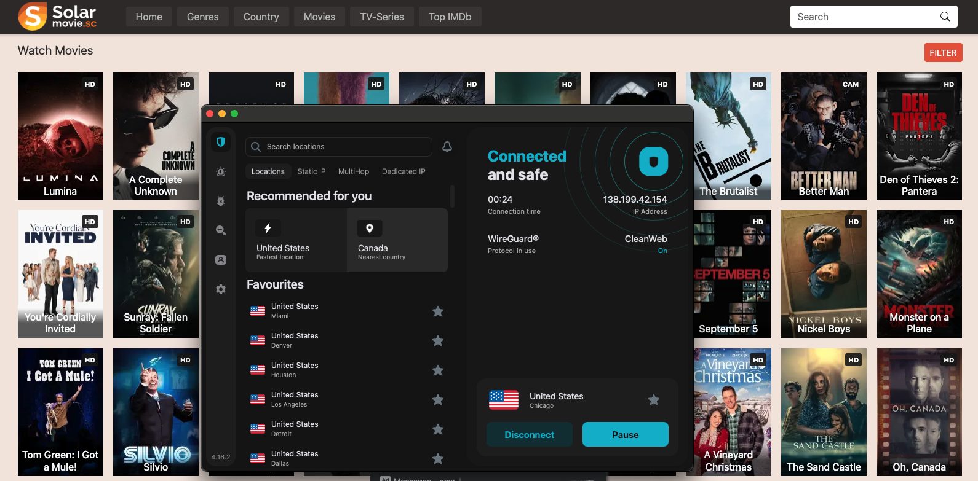This screenshot has width=978, height=481.
Task: Open the Alternative ID person icon in sidebar
Action: 221,260
